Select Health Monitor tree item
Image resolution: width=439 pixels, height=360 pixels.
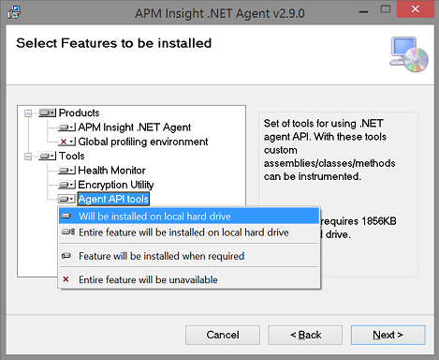pos(111,171)
